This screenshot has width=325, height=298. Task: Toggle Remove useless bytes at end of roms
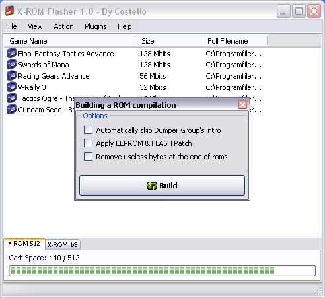88,157
